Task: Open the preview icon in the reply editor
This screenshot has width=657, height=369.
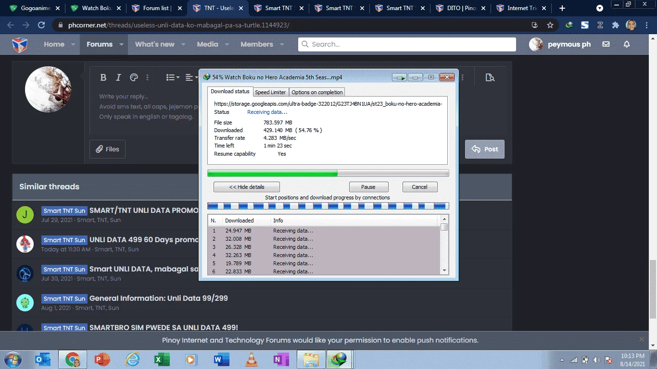Action: tap(490, 77)
